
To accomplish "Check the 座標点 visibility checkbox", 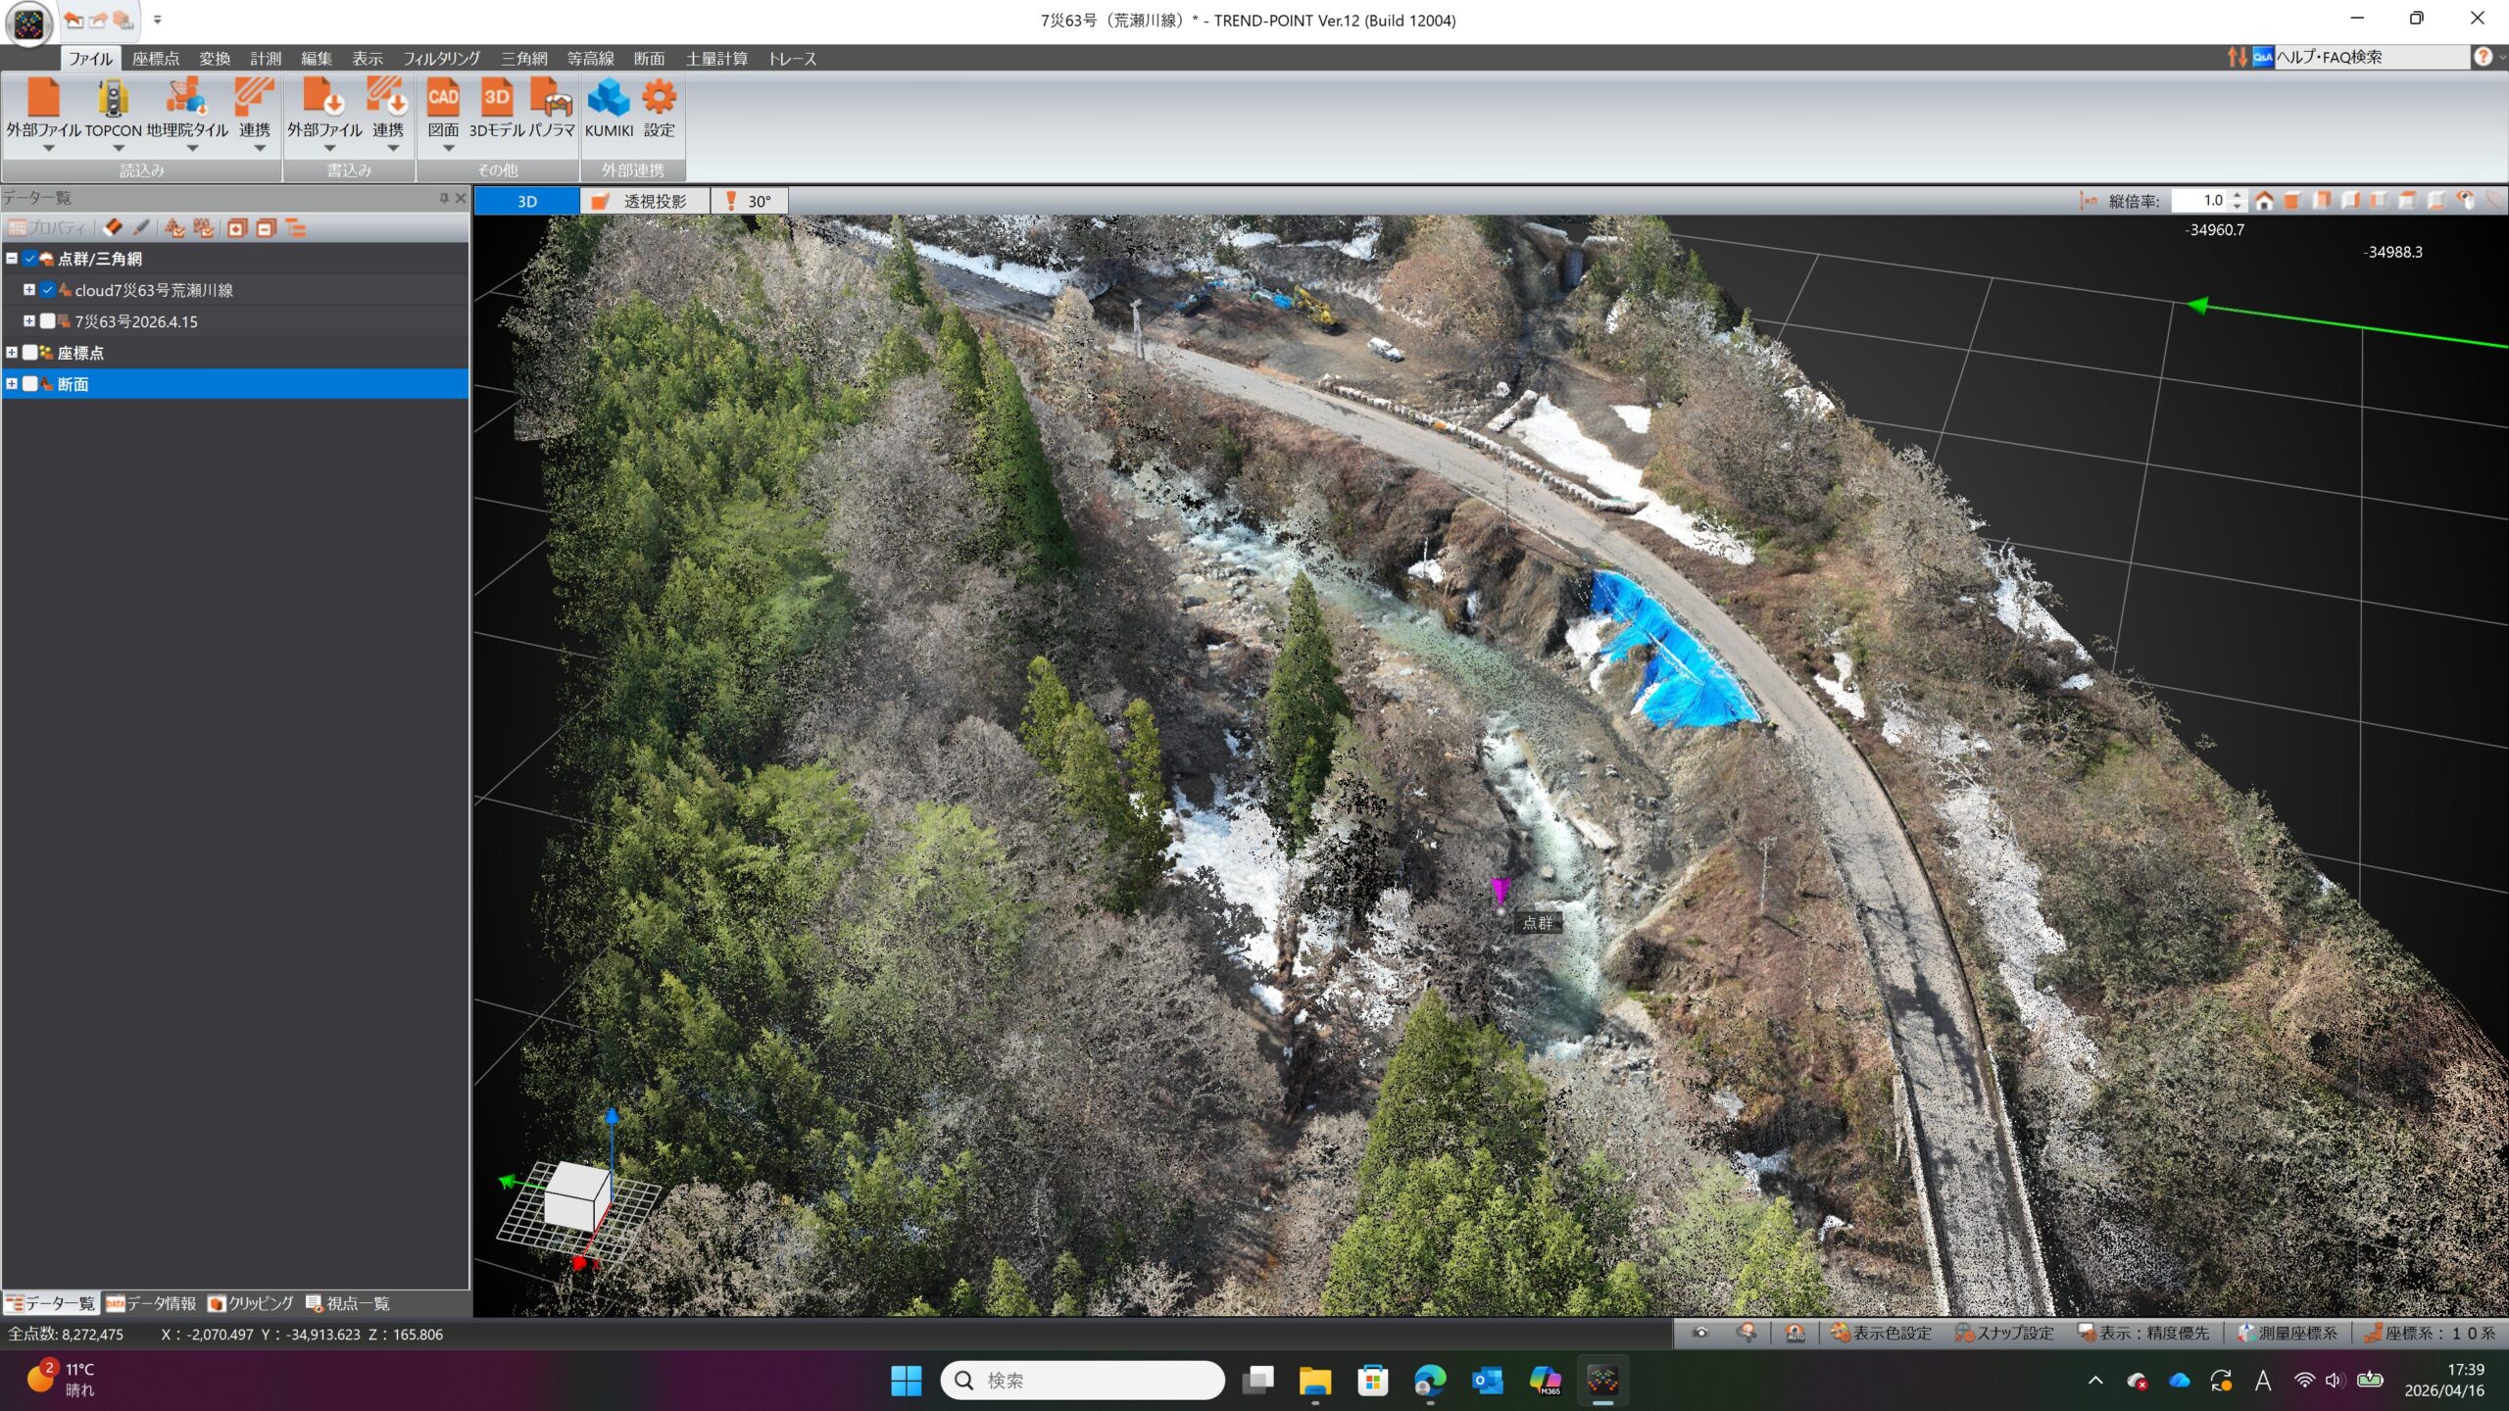I will click(x=30, y=353).
